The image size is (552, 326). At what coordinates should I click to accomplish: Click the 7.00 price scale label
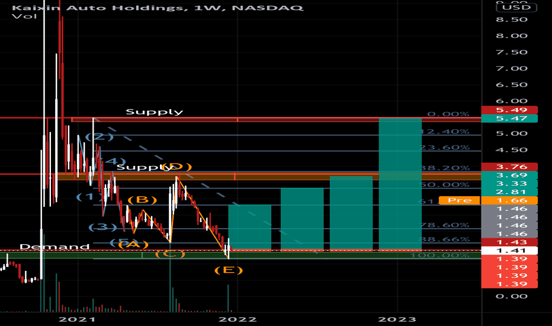[512, 68]
